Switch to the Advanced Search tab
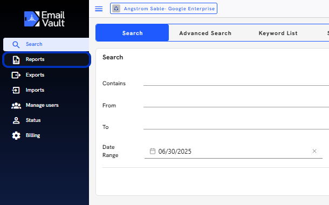Screen dimensions: 329x205 click(x=205, y=33)
